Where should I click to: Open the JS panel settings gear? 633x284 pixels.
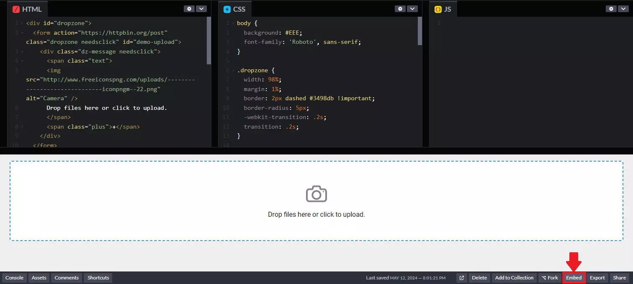click(x=611, y=8)
